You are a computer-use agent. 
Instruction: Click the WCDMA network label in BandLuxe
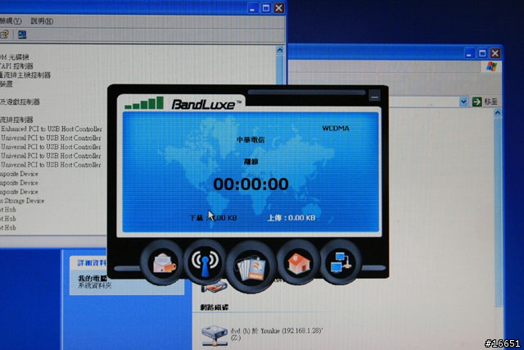tap(336, 128)
